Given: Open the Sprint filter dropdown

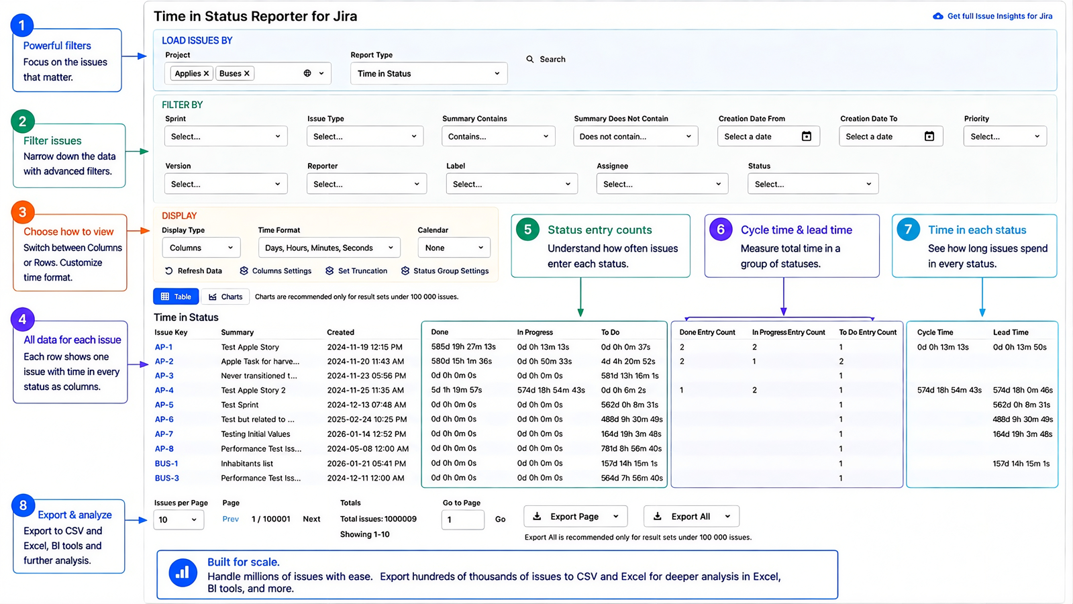Looking at the screenshot, I should tap(226, 136).
